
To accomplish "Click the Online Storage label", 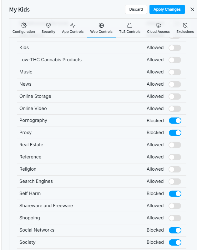I will coord(35,96).
